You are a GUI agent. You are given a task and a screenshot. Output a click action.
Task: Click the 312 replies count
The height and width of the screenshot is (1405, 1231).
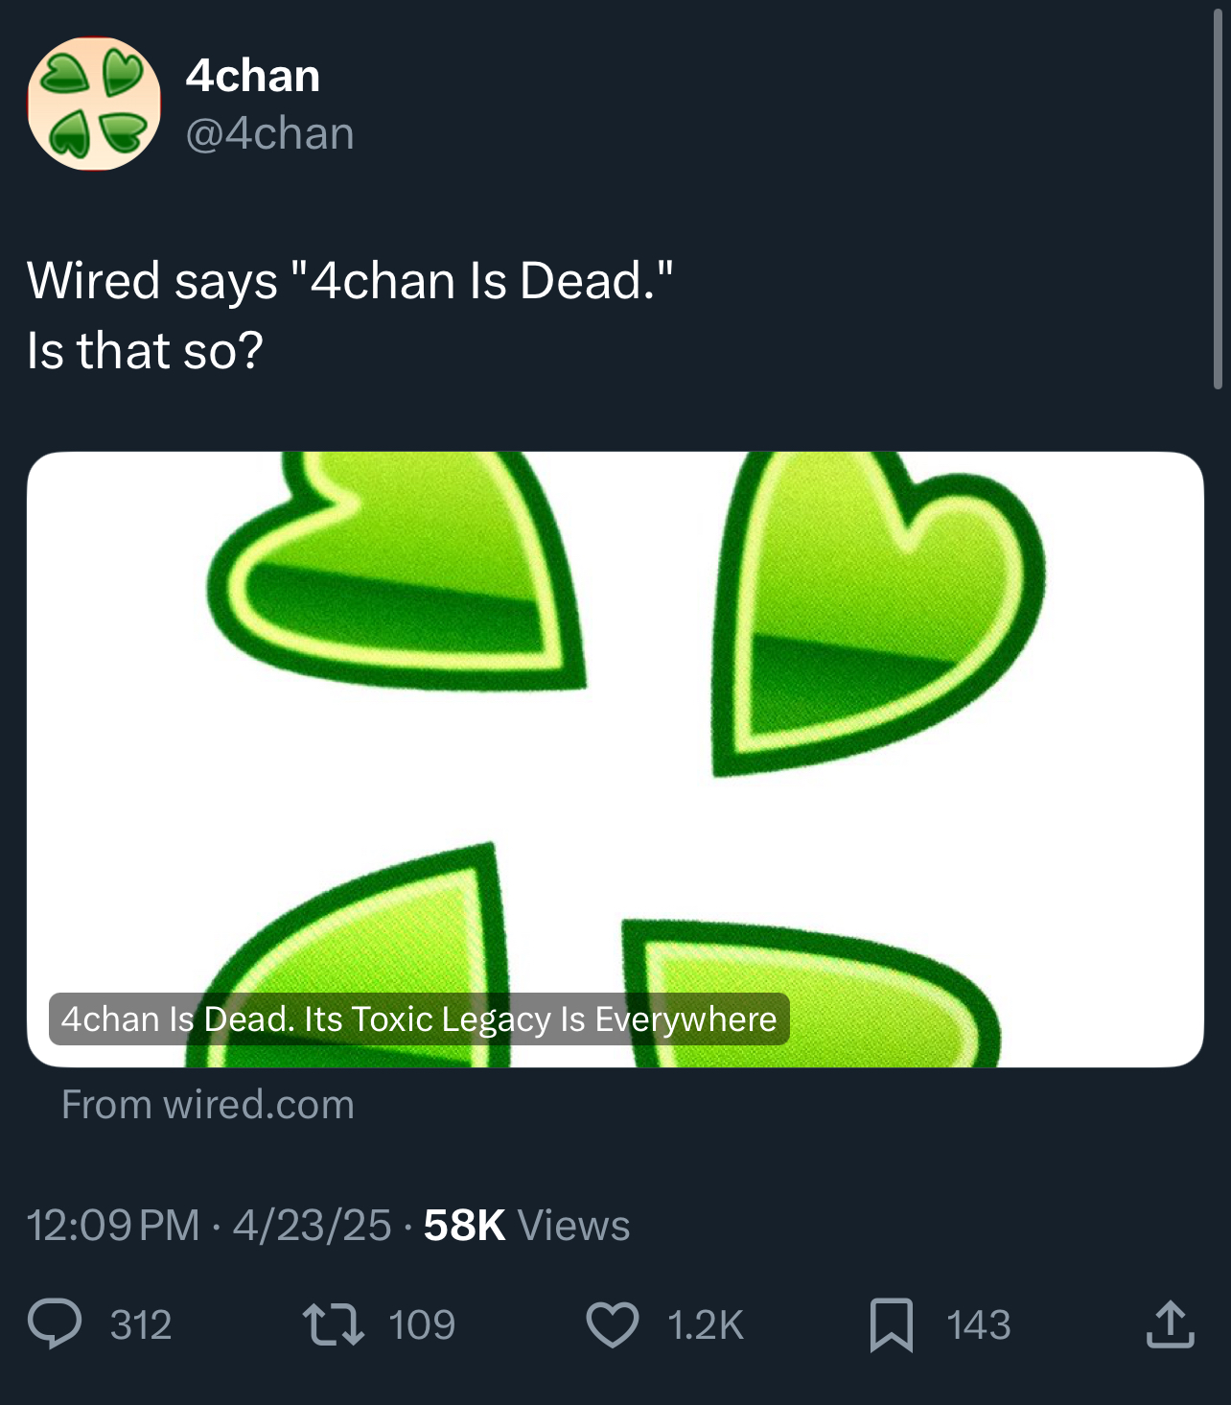click(x=141, y=1325)
